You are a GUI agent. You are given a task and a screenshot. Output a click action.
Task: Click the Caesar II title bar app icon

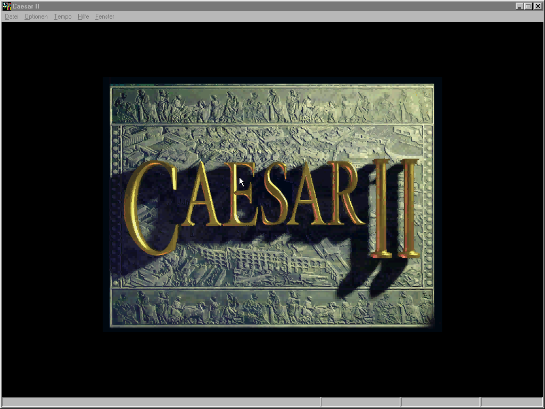7,6
